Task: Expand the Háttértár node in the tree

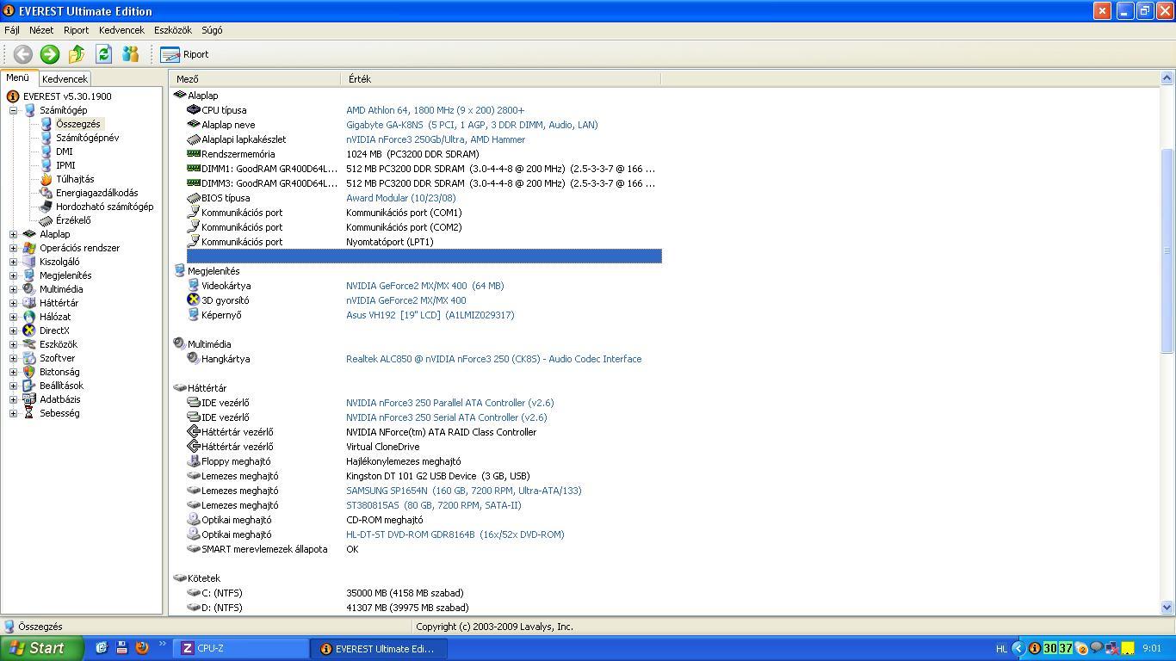Action: [x=13, y=303]
